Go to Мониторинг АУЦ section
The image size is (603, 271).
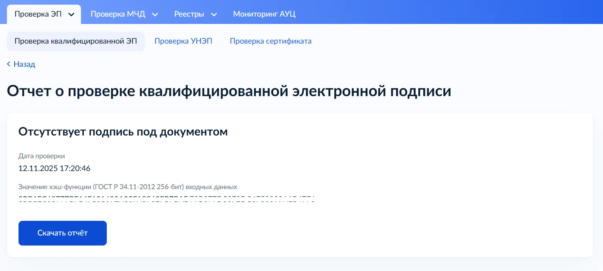point(264,14)
